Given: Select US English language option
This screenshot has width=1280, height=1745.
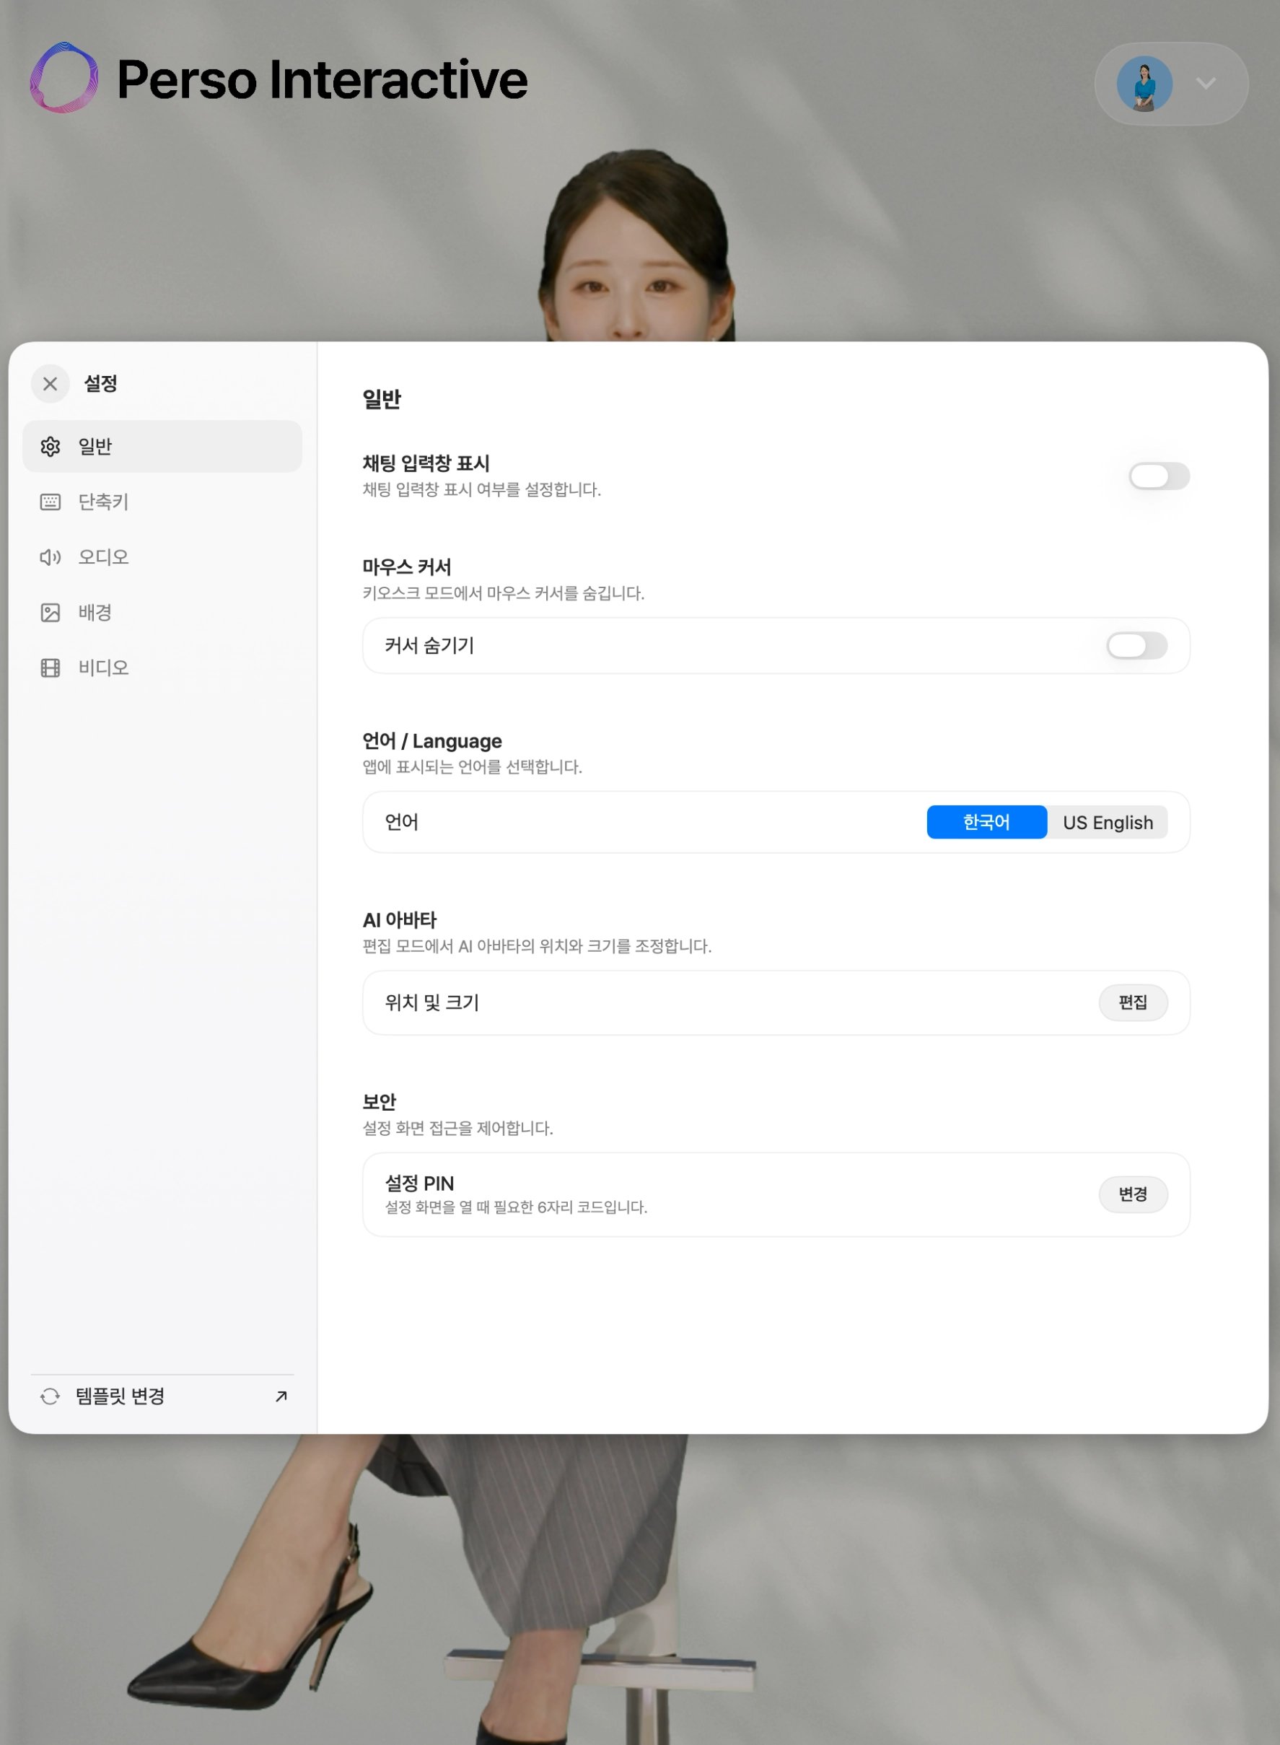Looking at the screenshot, I should [1108, 822].
